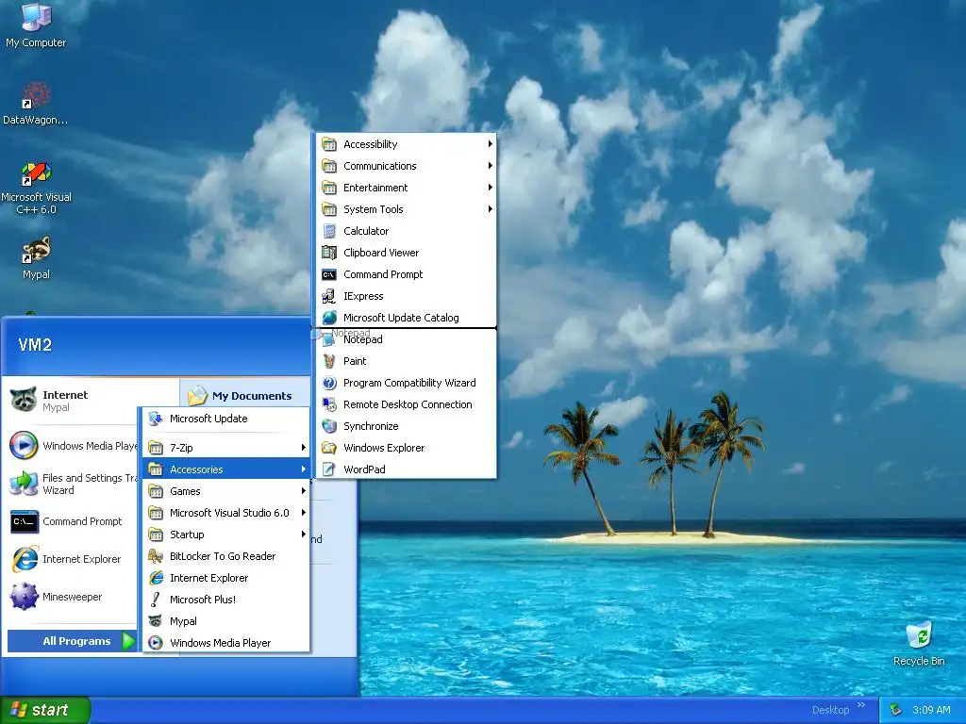Screen dimensions: 966x724
Task: Click the Calculator icon in Accessories
Action: click(x=329, y=231)
